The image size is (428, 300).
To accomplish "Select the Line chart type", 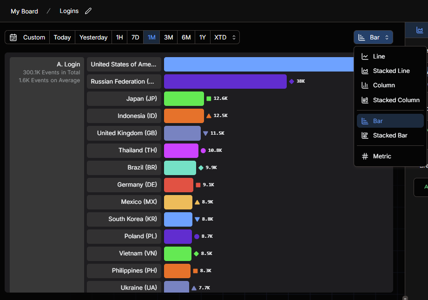I will (x=390, y=57).
